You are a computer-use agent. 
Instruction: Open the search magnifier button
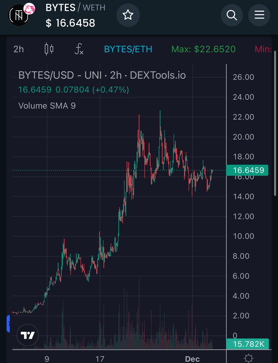pos(232,15)
